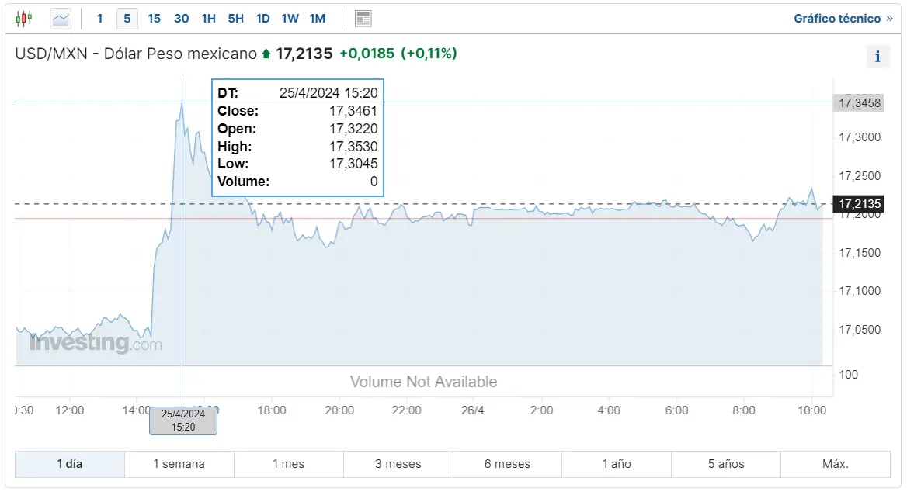Switch to the "1 semana" range tab
Viewport: 907px width, 495px height.
179,463
